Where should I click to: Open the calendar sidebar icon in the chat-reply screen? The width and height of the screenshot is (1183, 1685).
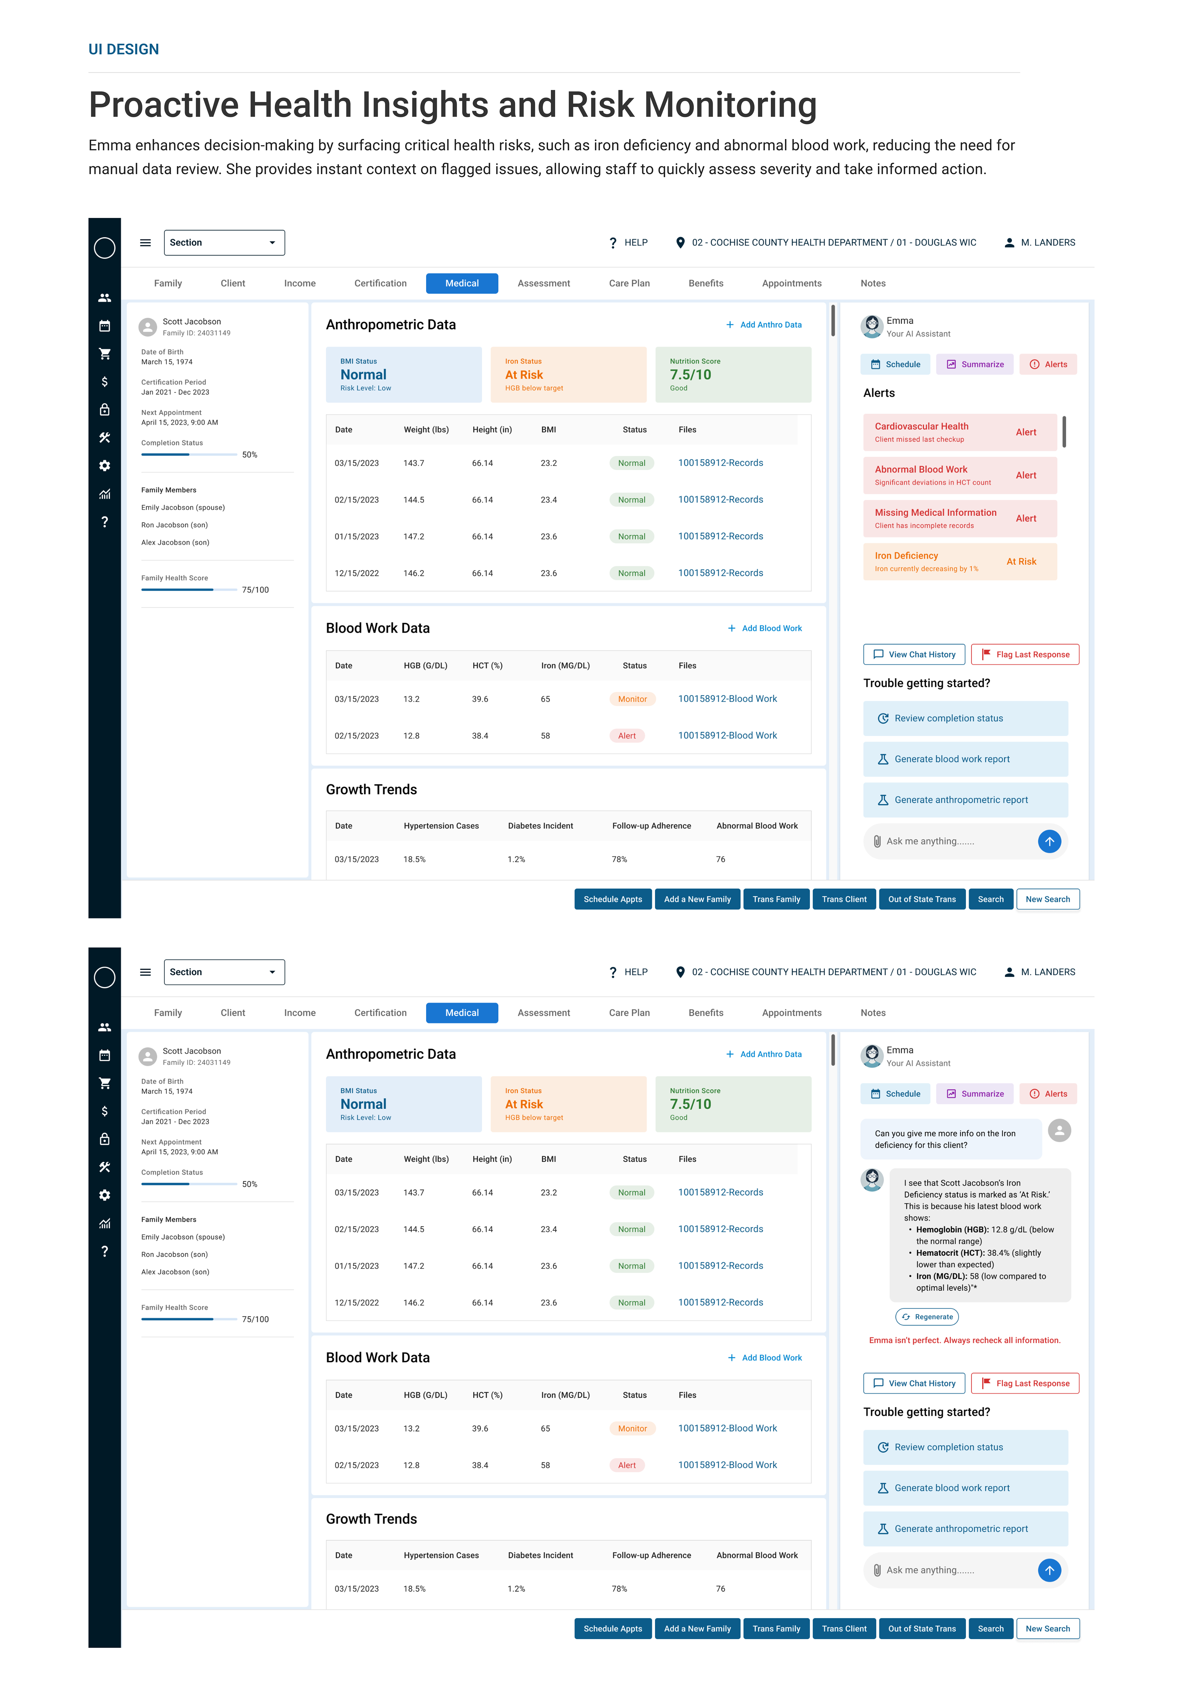point(104,1055)
